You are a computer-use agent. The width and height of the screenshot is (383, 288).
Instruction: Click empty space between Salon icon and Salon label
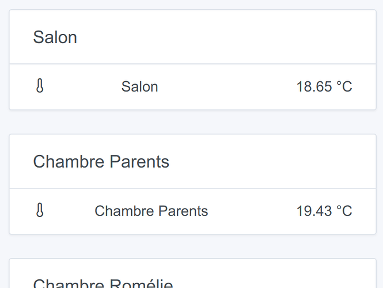(81, 87)
